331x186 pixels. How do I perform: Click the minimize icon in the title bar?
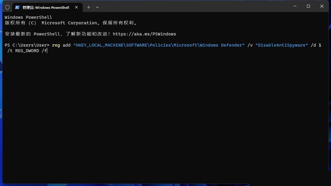295,6
